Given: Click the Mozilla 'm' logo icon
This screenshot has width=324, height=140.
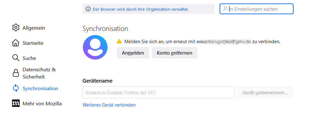Looking at the screenshot, I should click(16, 103).
